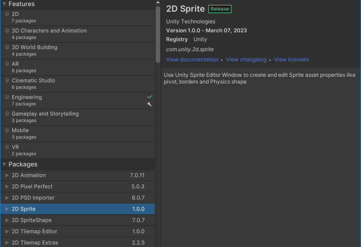Select the AR feature set
Screen dimensions: 361x247
click(78, 67)
